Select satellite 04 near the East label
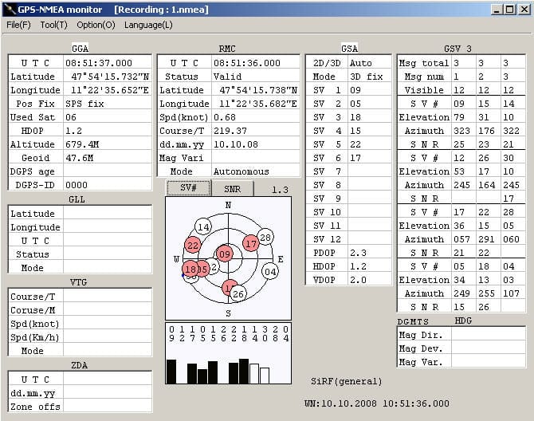534x421 pixels. click(270, 271)
